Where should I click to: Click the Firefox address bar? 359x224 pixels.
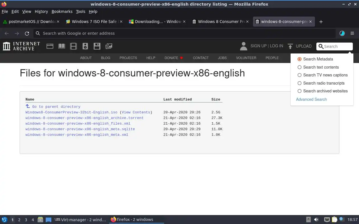click(x=185, y=33)
